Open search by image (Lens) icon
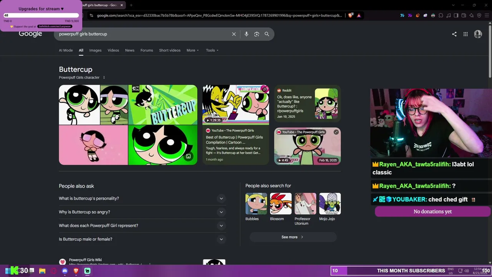The width and height of the screenshot is (492, 277). point(257,34)
